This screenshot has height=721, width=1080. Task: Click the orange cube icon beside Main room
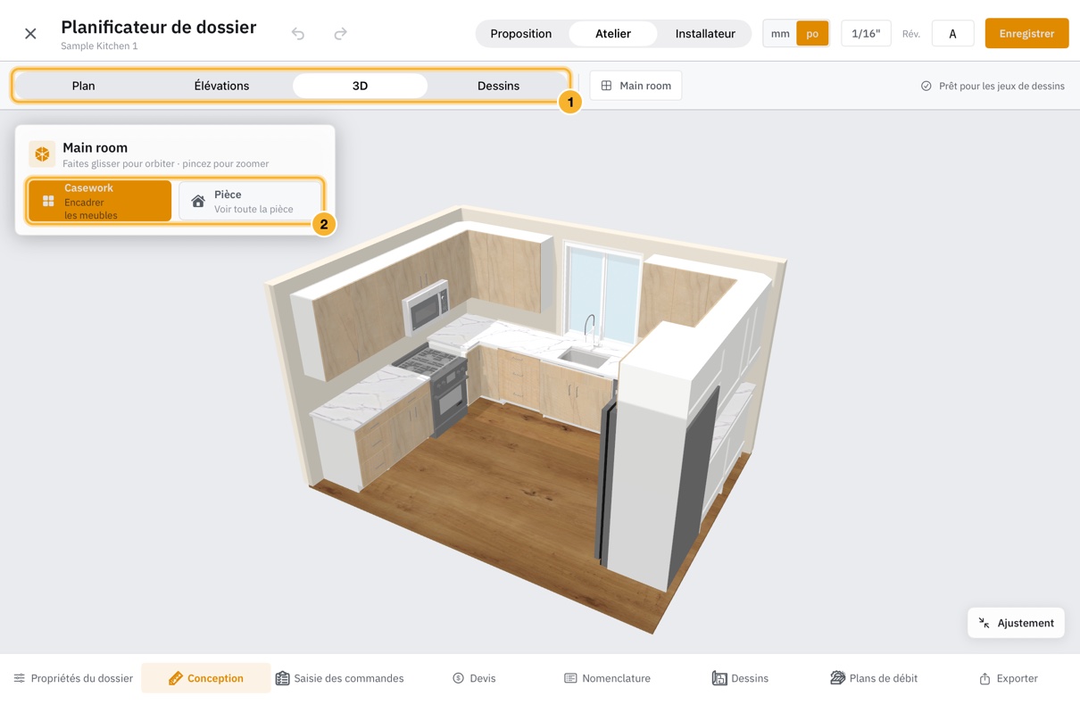pos(42,153)
